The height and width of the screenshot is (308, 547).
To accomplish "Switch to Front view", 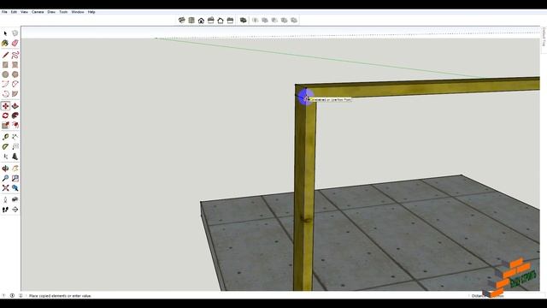I will 201,21.
